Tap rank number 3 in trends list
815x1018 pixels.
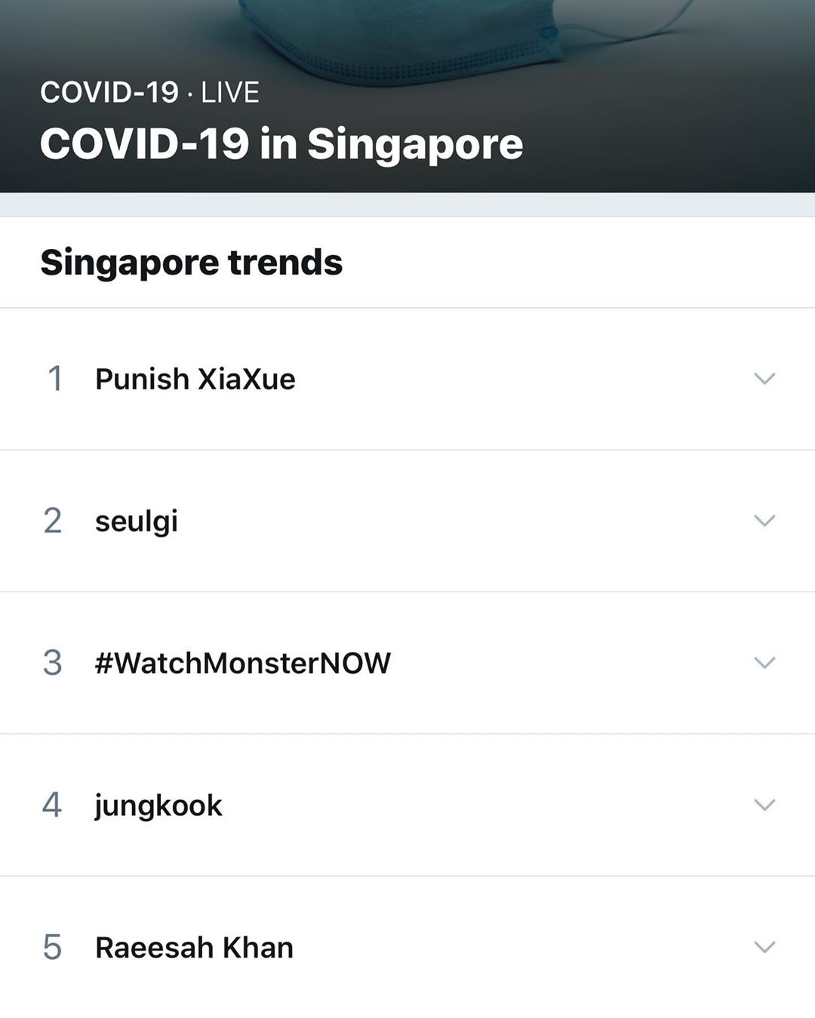click(52, 663)
